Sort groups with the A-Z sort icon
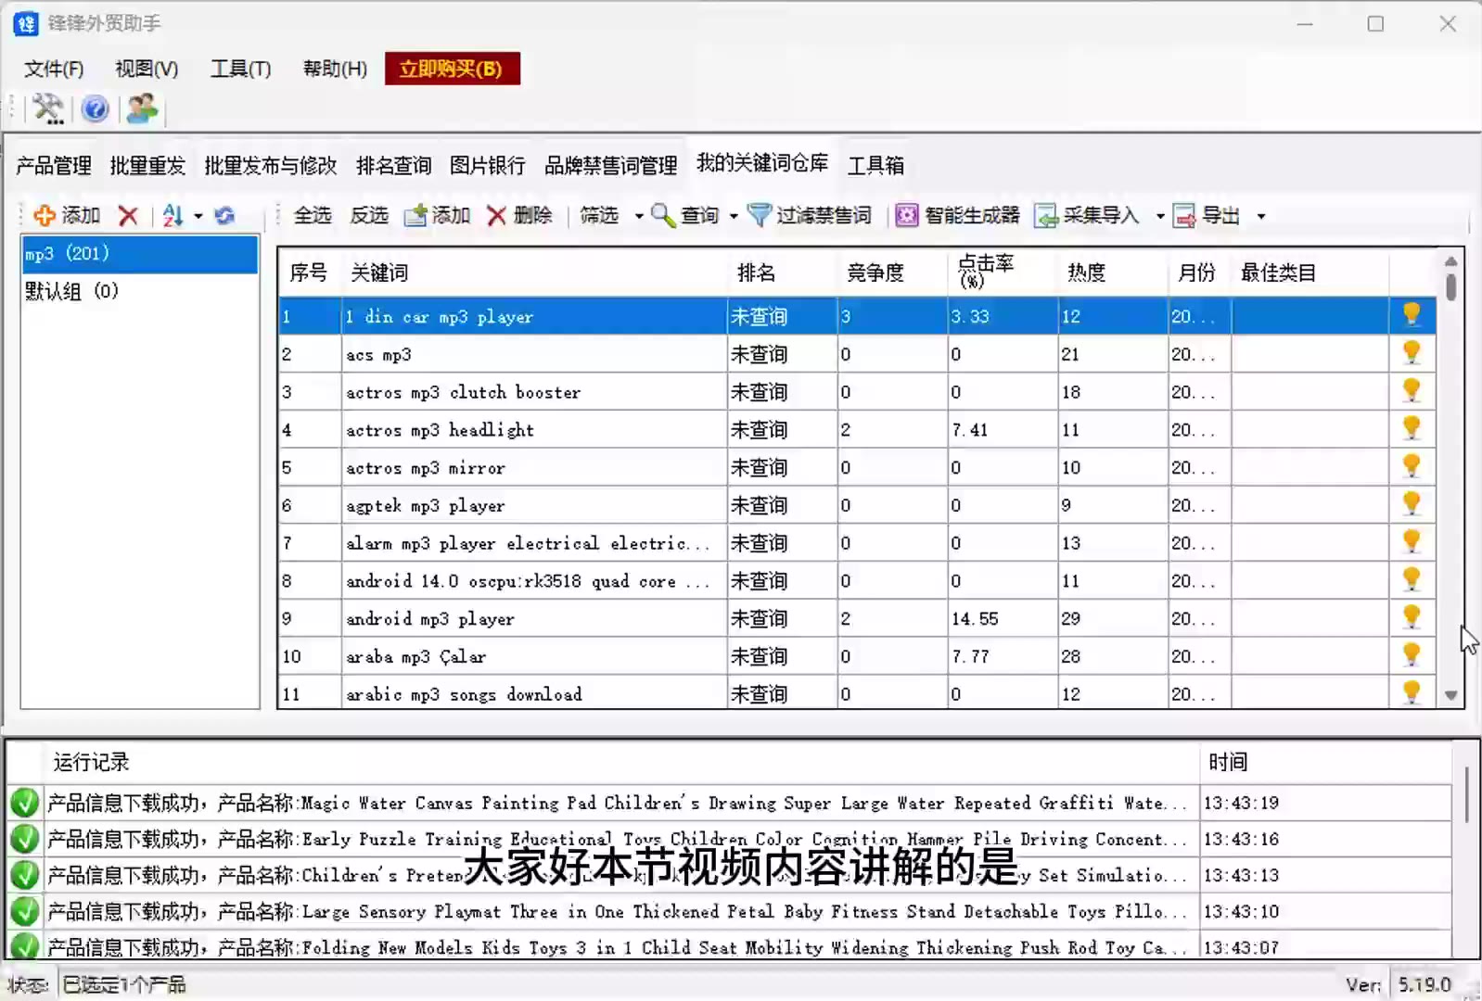The height and width of the screenshot is (1001, 1482). [x=172, y=216]
